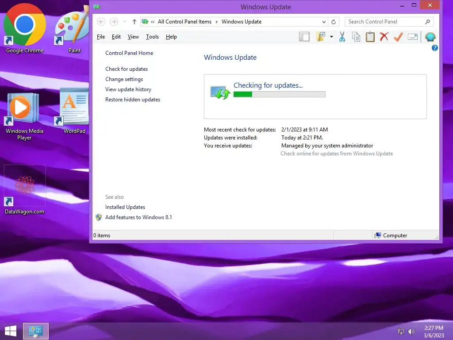The width and height of the screenshot is (453, 340).
Task: Click All Control Panel Items breadcrumb
Action: coord(184,22)
